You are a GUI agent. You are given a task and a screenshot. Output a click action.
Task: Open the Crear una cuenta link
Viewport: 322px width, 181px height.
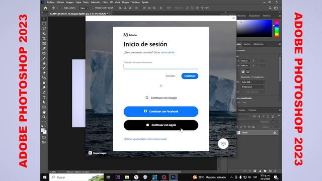[x=164, y=52]
